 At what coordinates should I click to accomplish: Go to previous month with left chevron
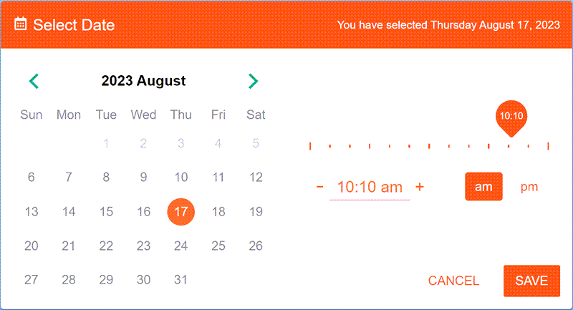(34, 81)
